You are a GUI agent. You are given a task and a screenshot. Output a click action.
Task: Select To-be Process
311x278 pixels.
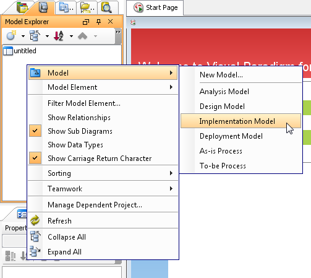coord(241,166)
